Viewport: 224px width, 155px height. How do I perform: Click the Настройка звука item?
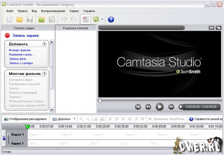tap(20, 80)
